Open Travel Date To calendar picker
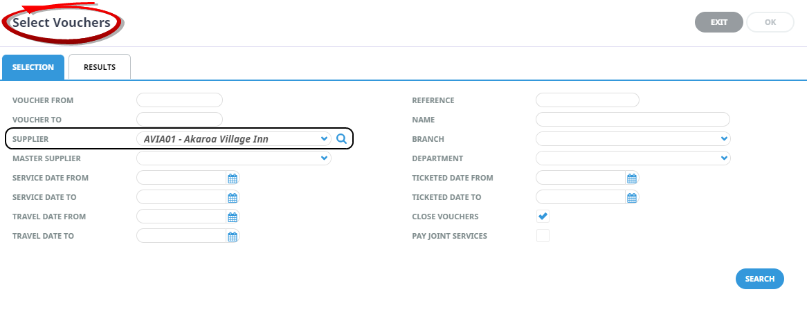 233,237
